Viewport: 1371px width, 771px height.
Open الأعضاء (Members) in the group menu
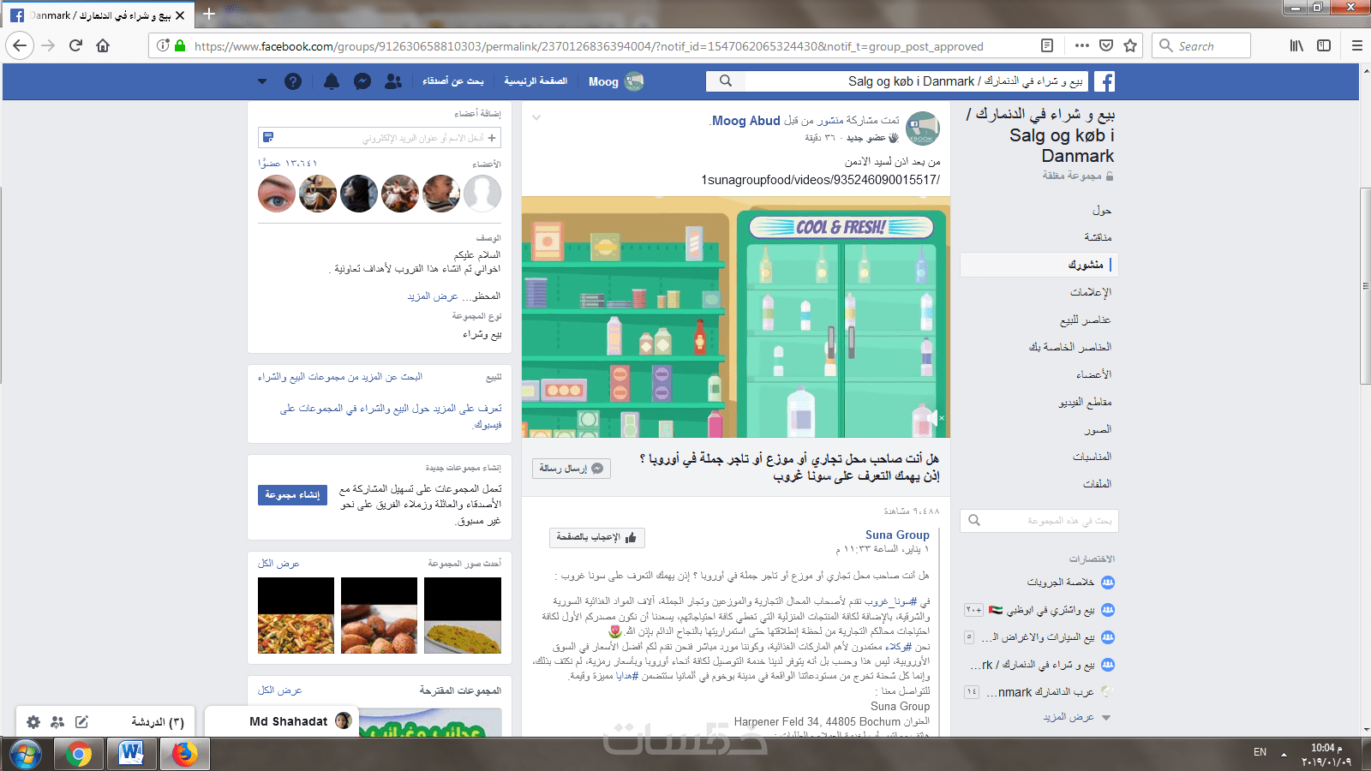coord(1094,374)
